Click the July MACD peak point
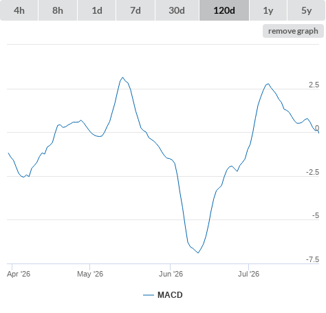The height and width of the screenshot is (313, 326). click(x=268, y=84)
